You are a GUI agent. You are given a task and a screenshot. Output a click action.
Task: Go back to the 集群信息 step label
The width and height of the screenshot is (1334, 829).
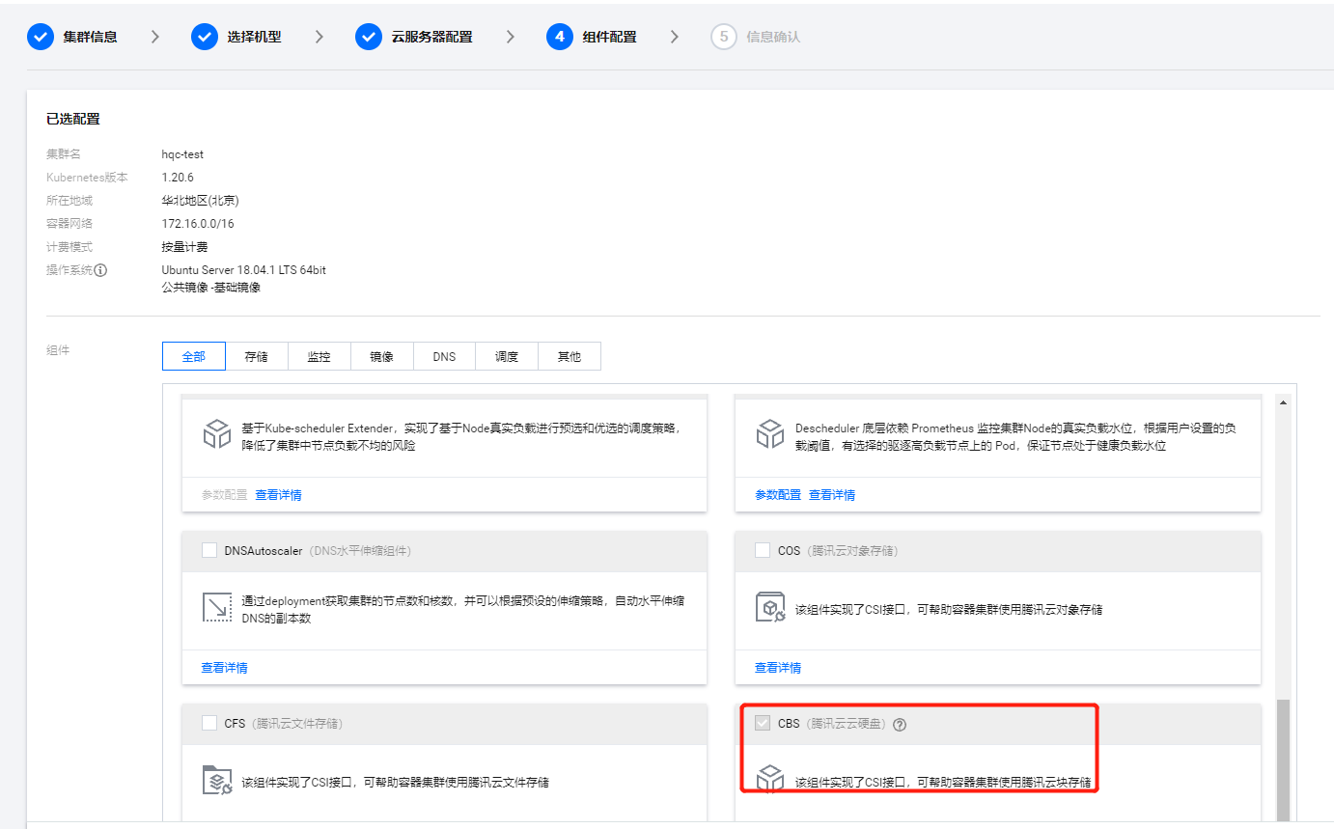click(91, 37)
